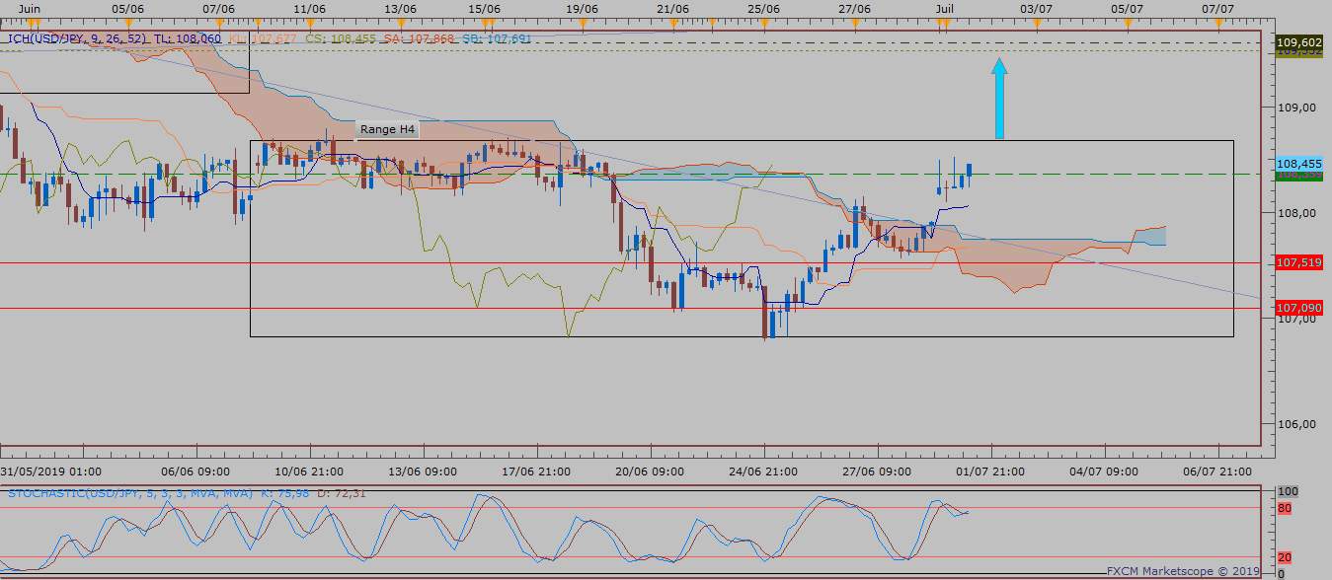This screenshot has width=1332, height=580.
Task: Click the orange marker under 27/06
Action: tap(855, 23)
